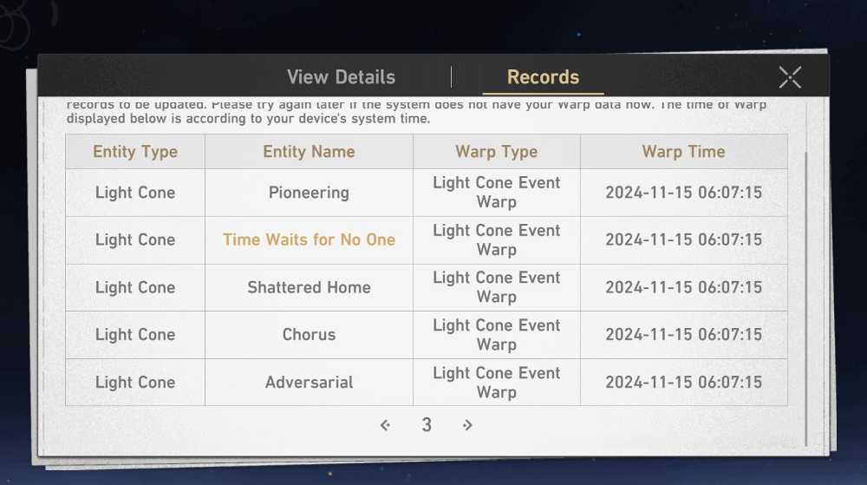Click warp time in the Shattered Home row

click(x=683, y=287)
